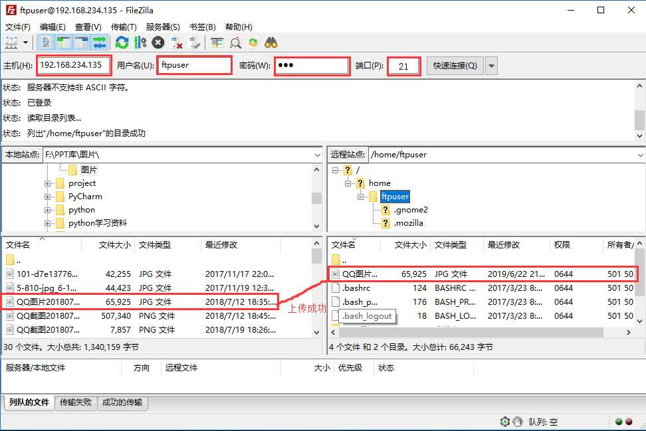Image resolution: width=646 pixels, height=431 pixels.
Task: Click the host address field
Action: (x=74, y=65)
